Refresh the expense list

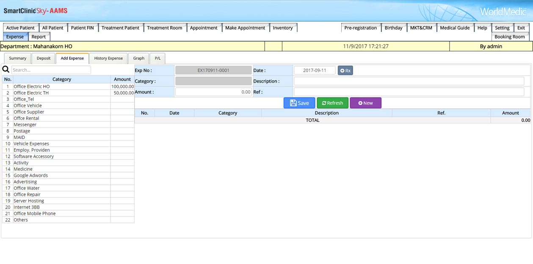tap(332, 103)
